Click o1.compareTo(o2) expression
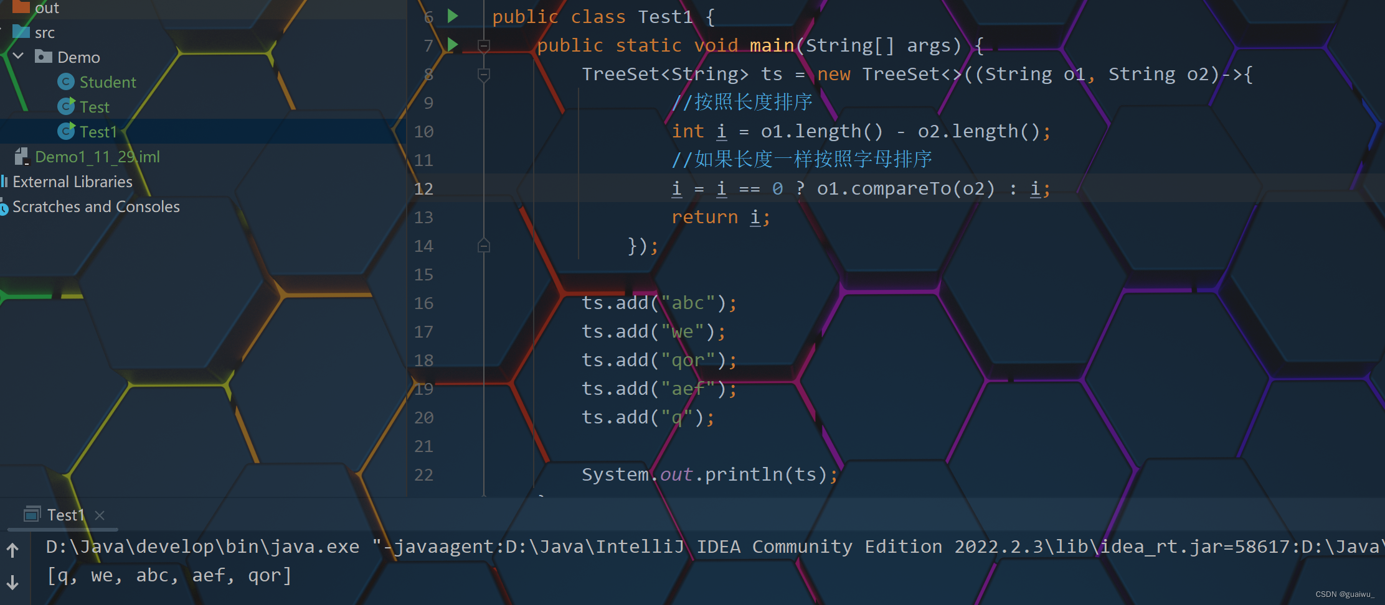The height and width of the screenshot is (605, 1385). pyautogui.click(x=906, y=188)
